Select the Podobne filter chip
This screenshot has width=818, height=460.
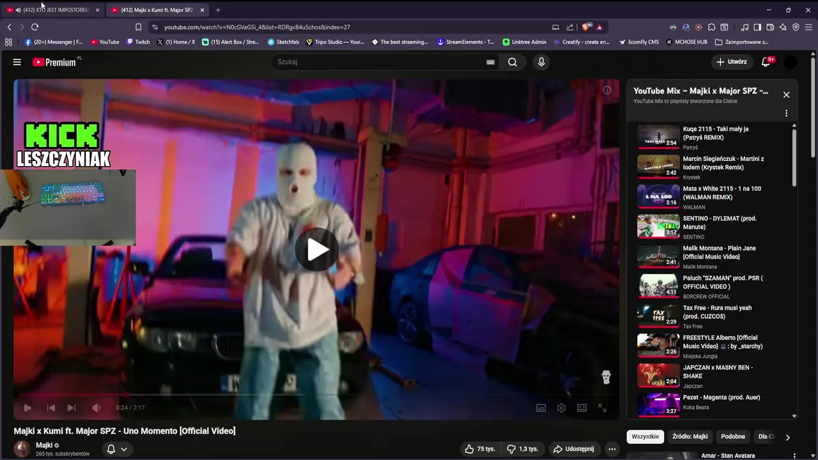(x=733, y=436)
